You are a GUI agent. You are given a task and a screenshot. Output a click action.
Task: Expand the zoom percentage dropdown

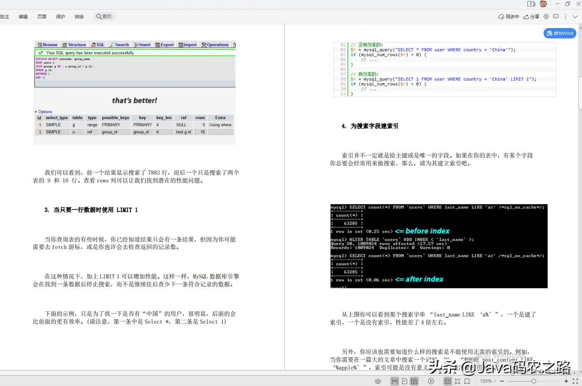click(x=489, y=381)
